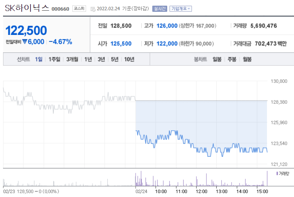The height and width of the screenshot is (197, 294).
Task: Switch to 주봉 candlestick chart
Action: (x=232, y=59)
